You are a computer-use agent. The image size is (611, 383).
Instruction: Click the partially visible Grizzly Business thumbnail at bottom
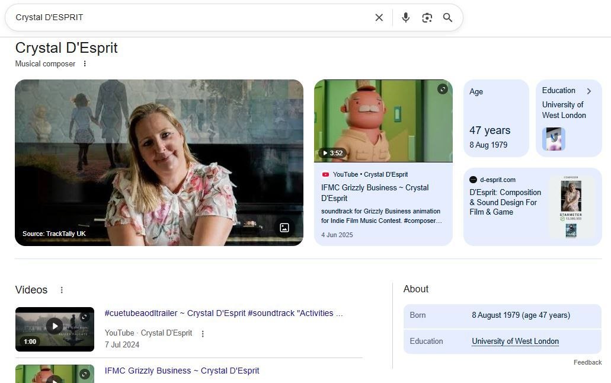click(55, 374)
